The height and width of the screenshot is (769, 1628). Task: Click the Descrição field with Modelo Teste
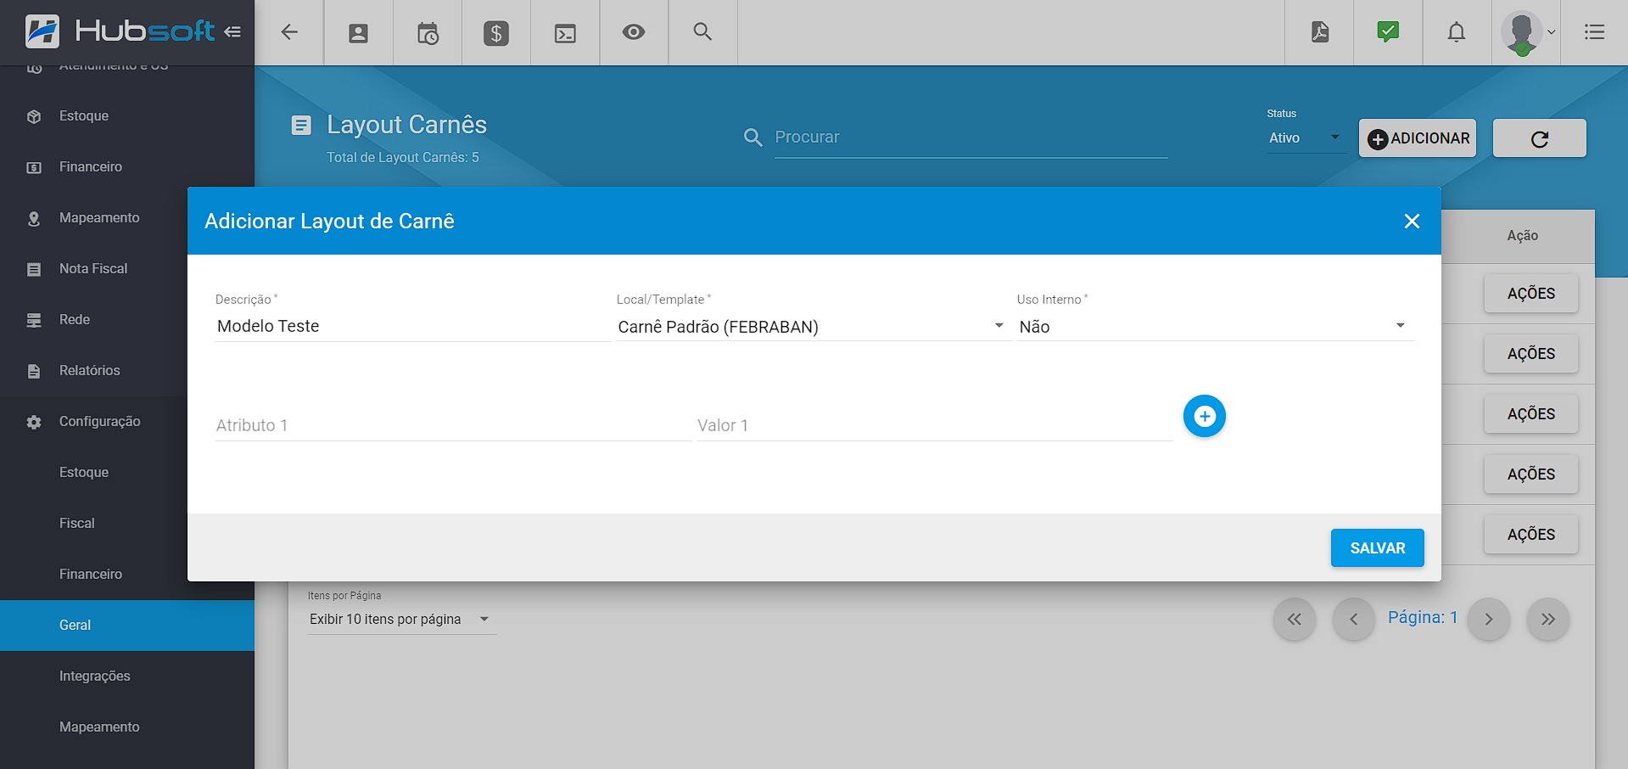(412, 327)
